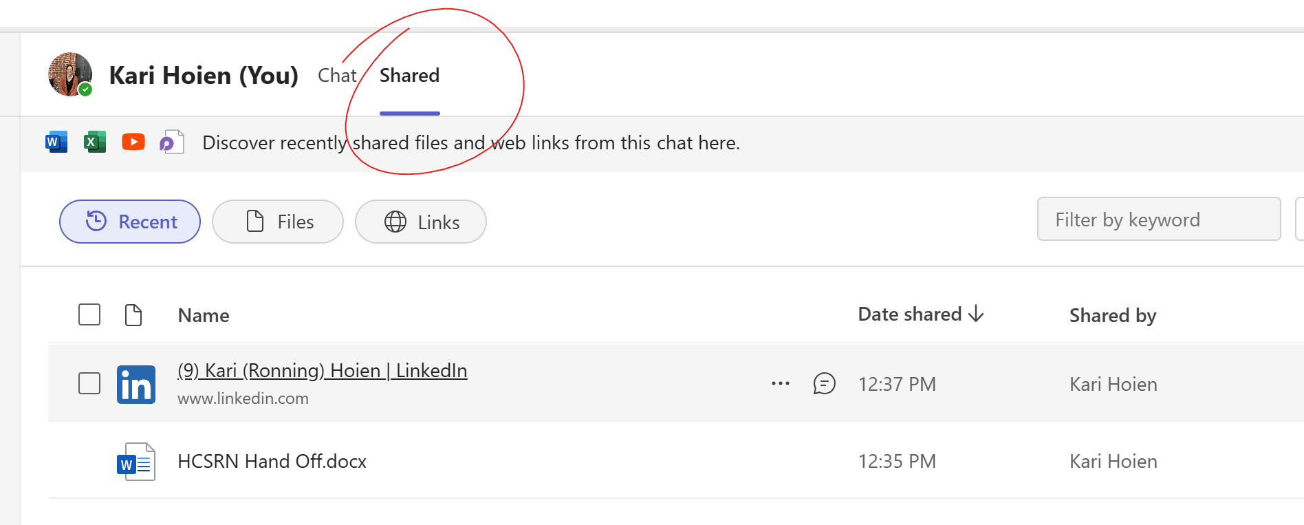Viewport: 1304px width, 525px height.
Task: Click the LinkedIn logo icon
Action: (x=136, y=384)
